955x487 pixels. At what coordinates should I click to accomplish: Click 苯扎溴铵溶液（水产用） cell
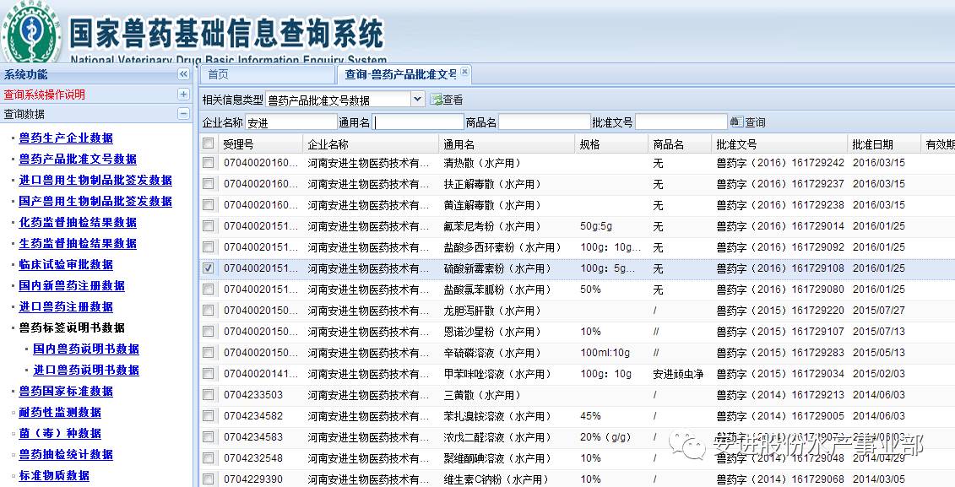pyautogui.click(x=497, y=416)
